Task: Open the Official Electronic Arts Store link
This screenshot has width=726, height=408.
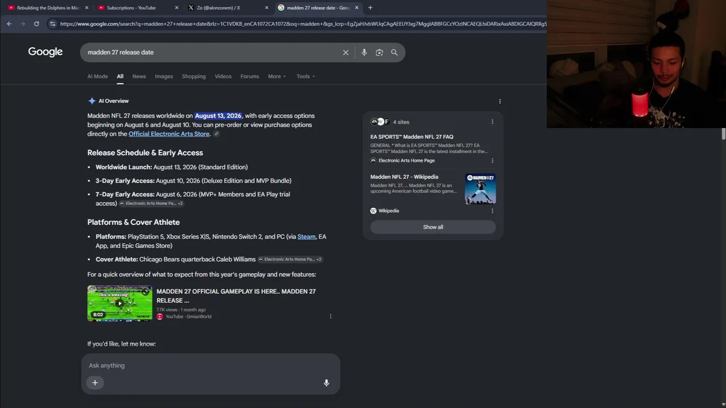Action: pos(169,134)
